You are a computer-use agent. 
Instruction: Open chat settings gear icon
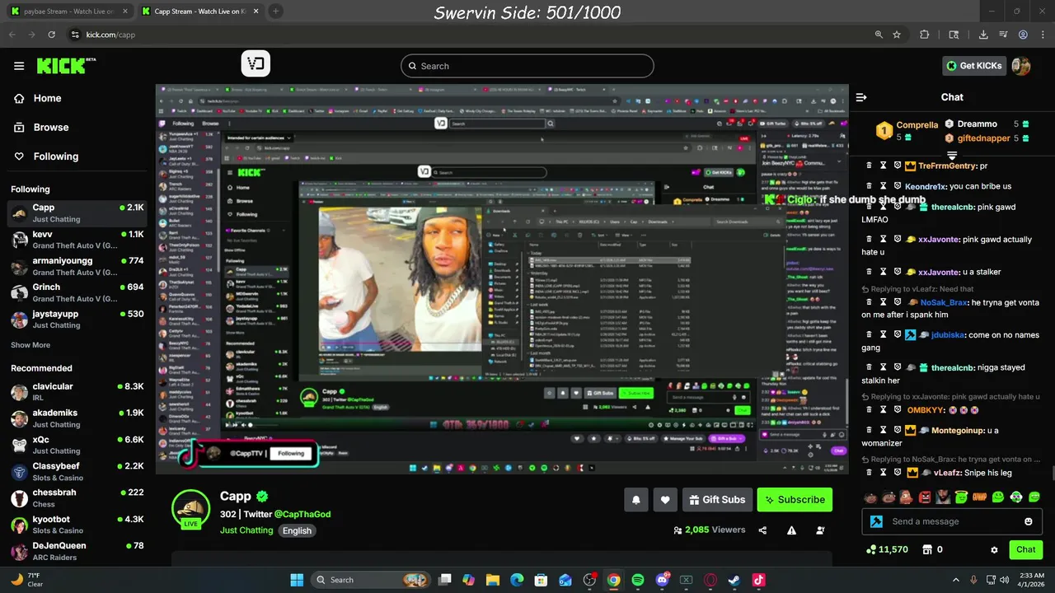[x=994, y=549]
